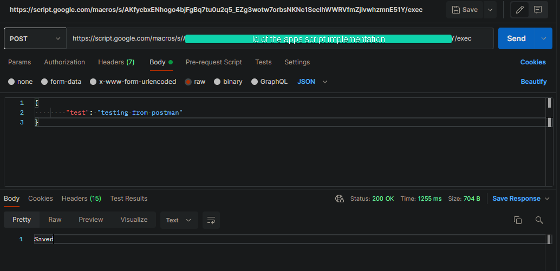Click the Beautify link
Screen dimensions: 560x271
click(x=533, y=82)
